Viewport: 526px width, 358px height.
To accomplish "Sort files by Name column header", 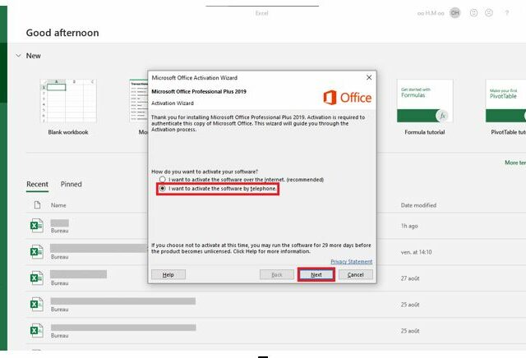I will [58, 204].
